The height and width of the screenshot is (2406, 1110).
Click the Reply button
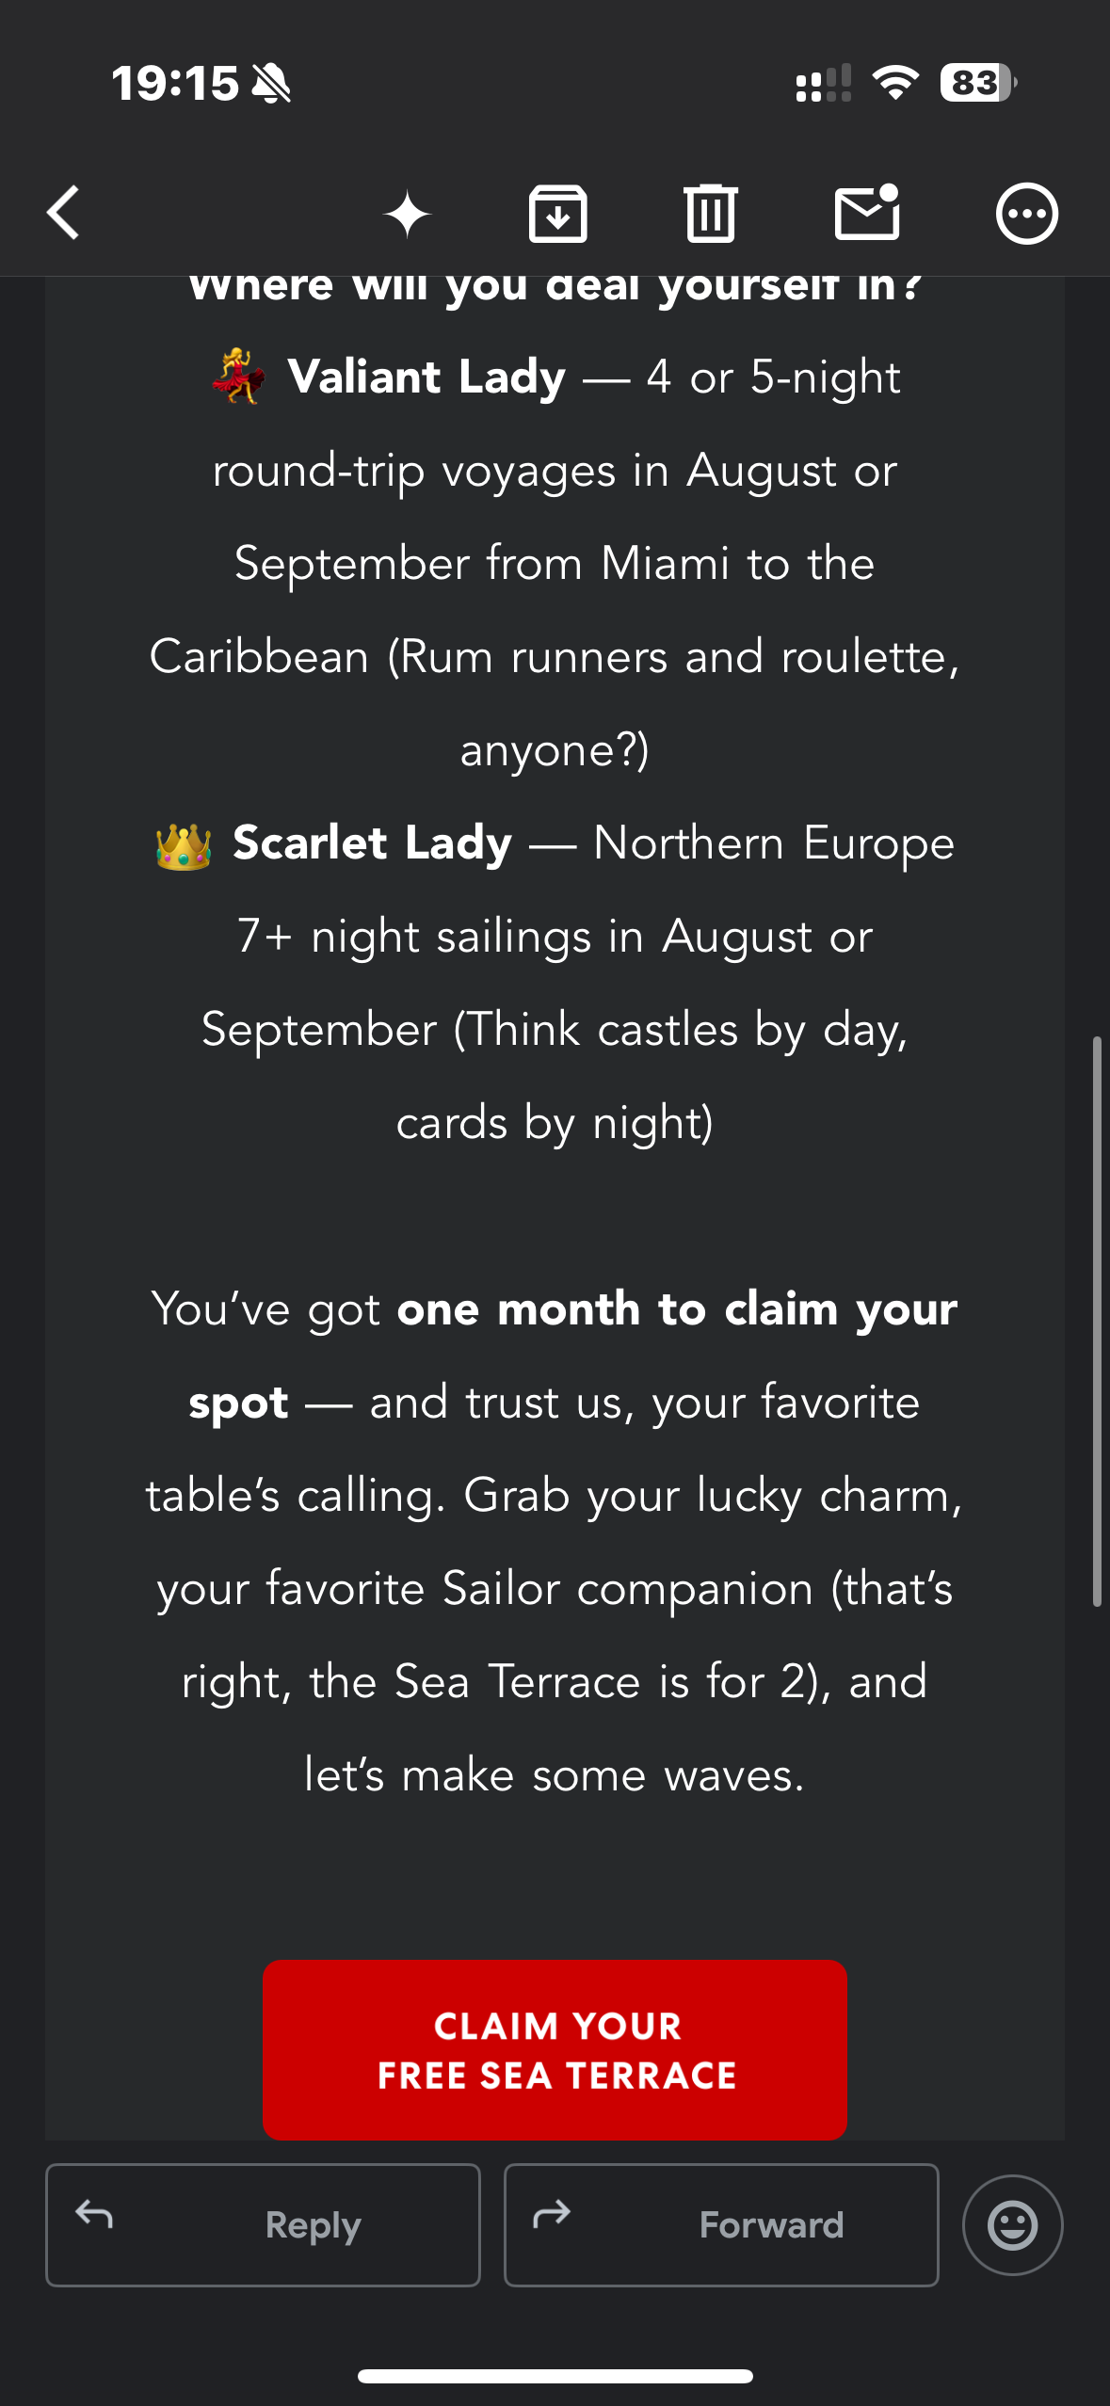click(x=263, y=2225)
